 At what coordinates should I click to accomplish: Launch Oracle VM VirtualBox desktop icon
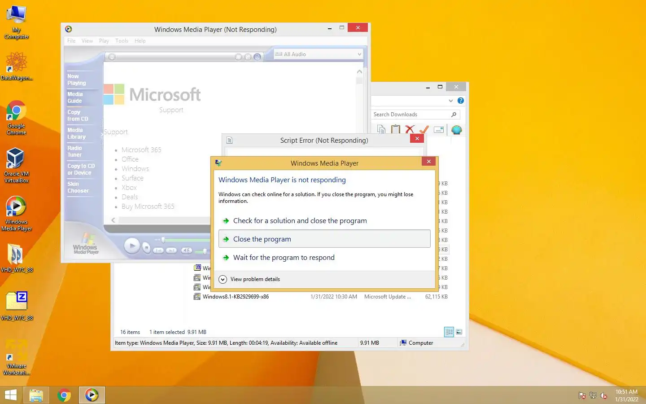(17, 165)
